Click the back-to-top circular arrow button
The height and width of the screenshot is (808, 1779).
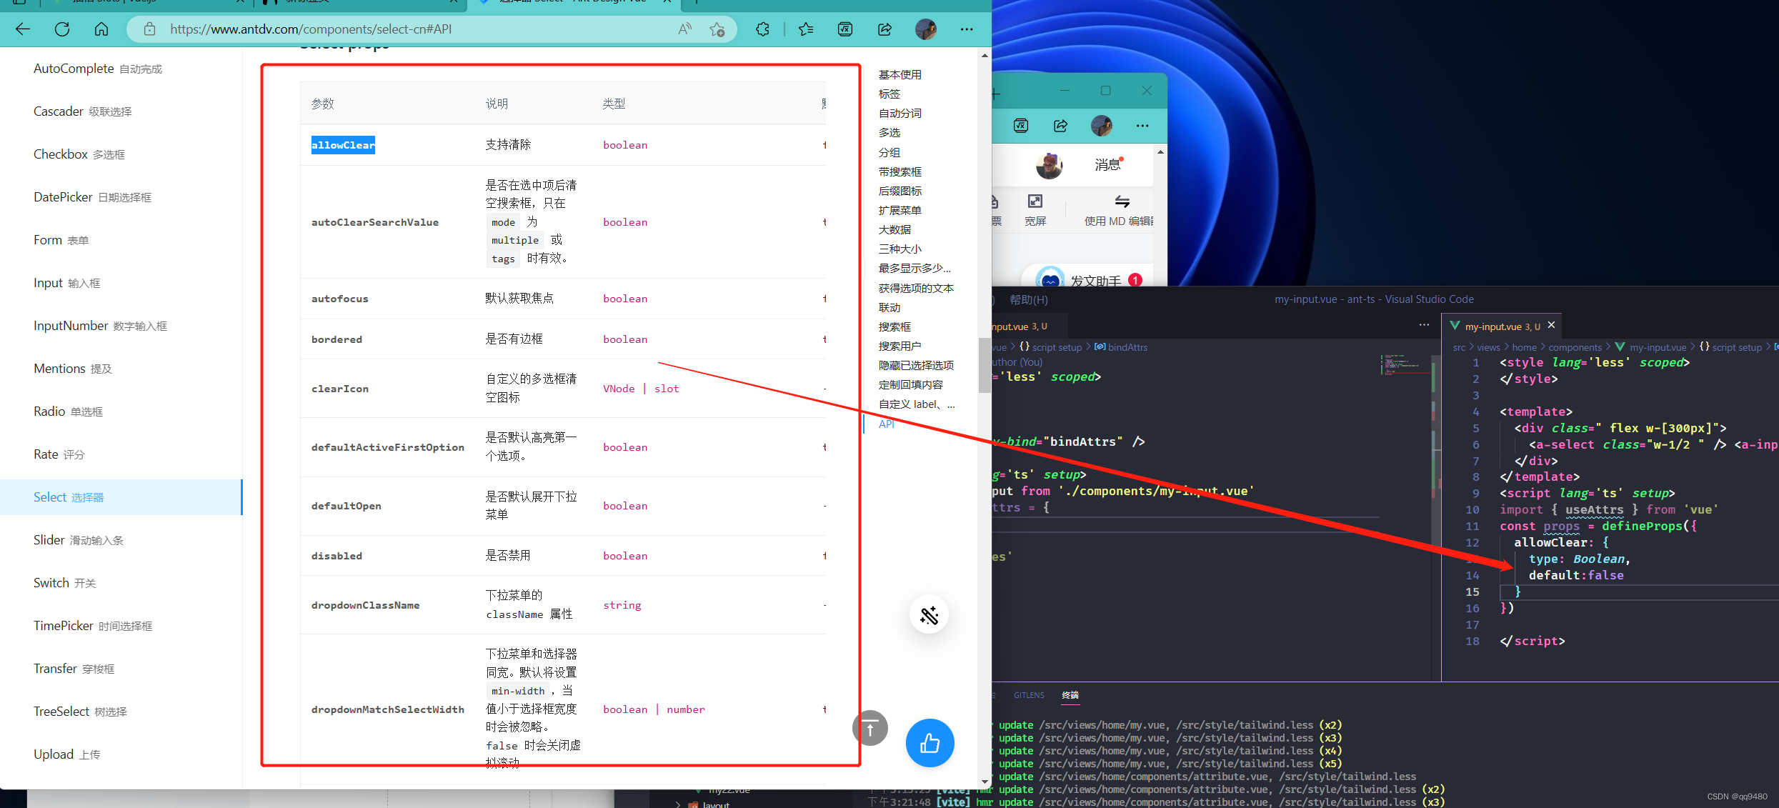point(869,727)
